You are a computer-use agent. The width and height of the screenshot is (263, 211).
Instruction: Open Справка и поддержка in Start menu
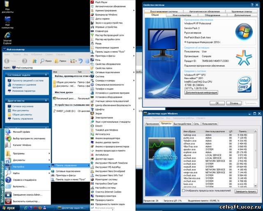coord(28,180)
